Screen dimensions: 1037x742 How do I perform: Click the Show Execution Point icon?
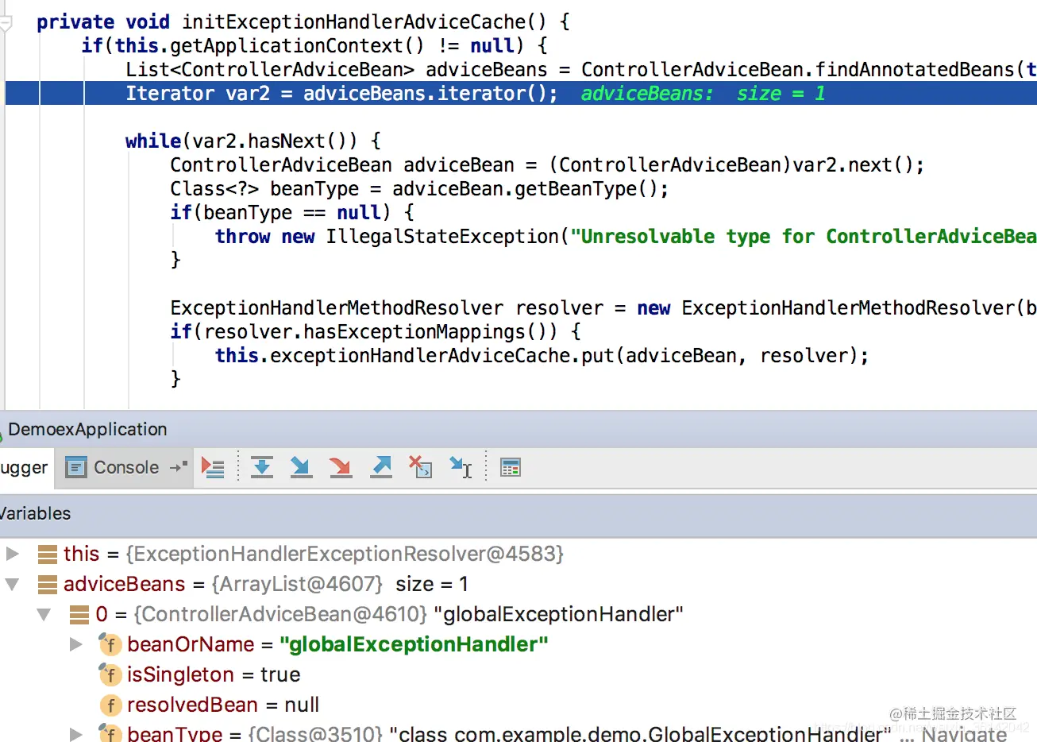click(x=213, y=467)
